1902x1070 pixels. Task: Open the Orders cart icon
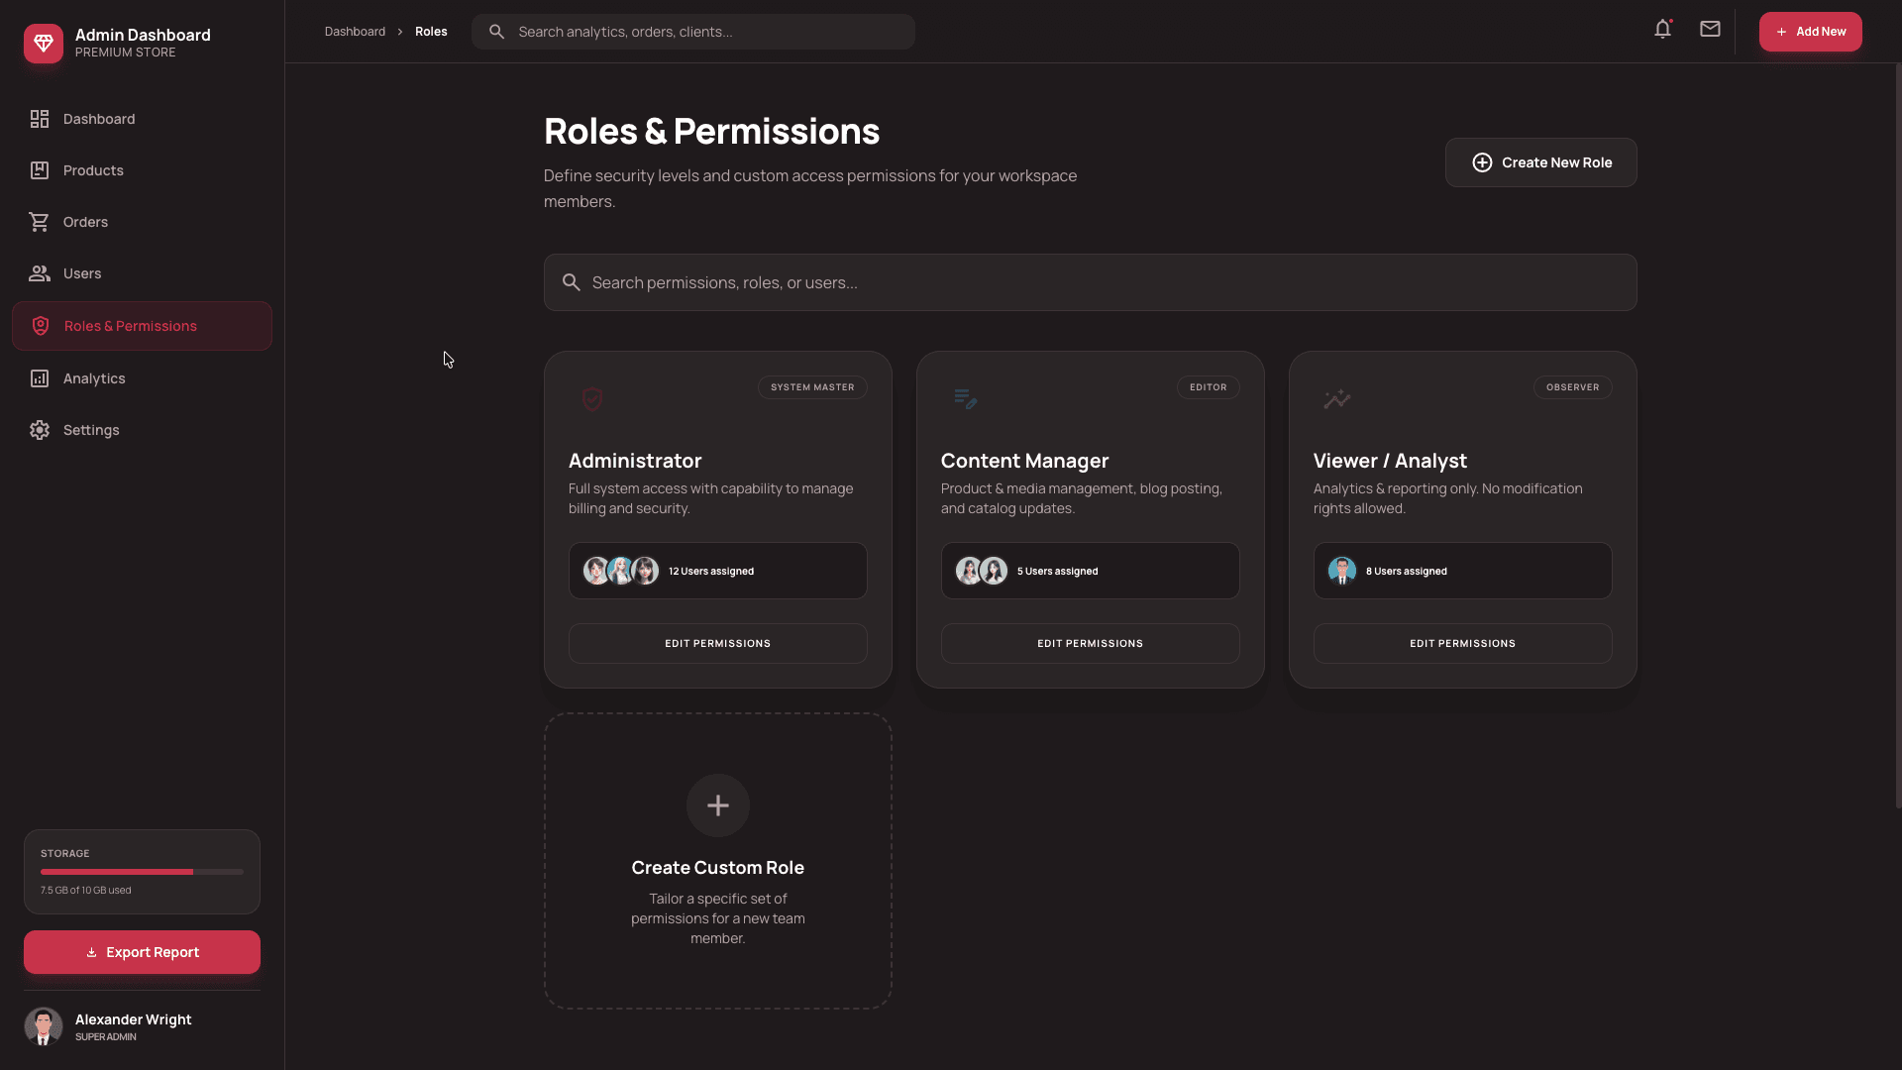pyautogui.click(x=40, y=221)
